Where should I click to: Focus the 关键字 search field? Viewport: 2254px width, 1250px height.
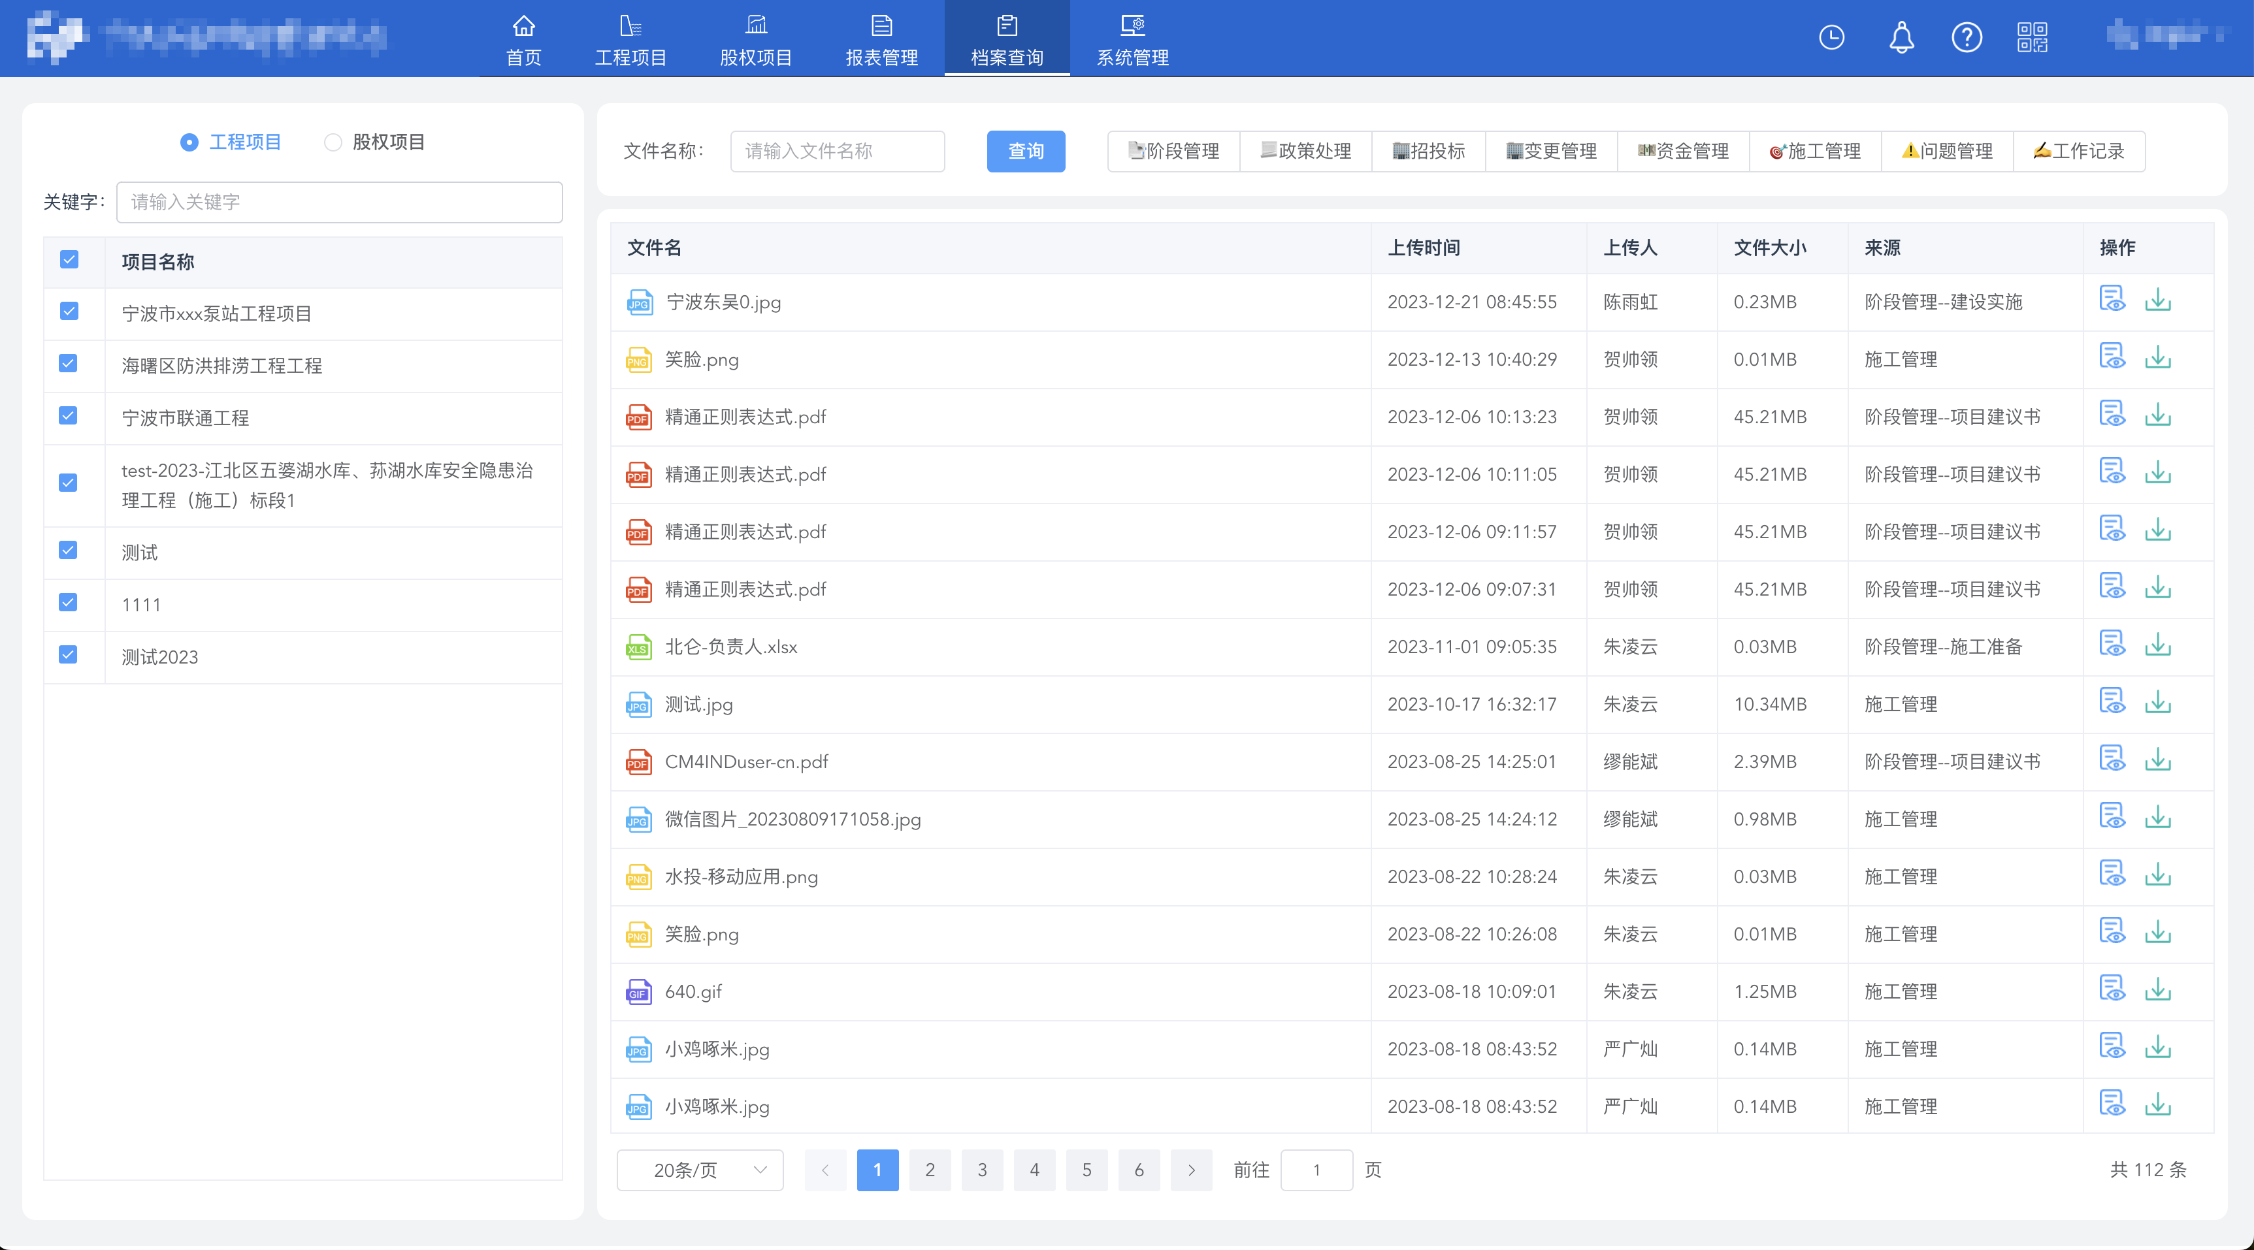[x=340, y=202]
